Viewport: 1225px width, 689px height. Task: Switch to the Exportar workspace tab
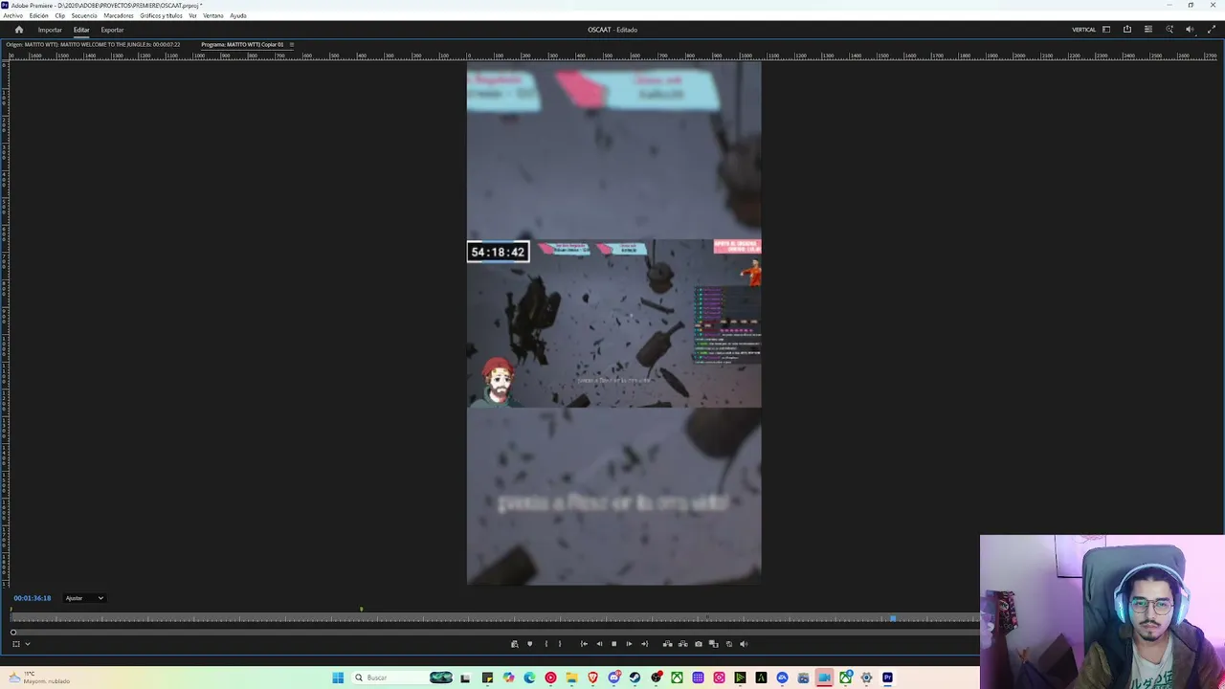click(112, 30)
